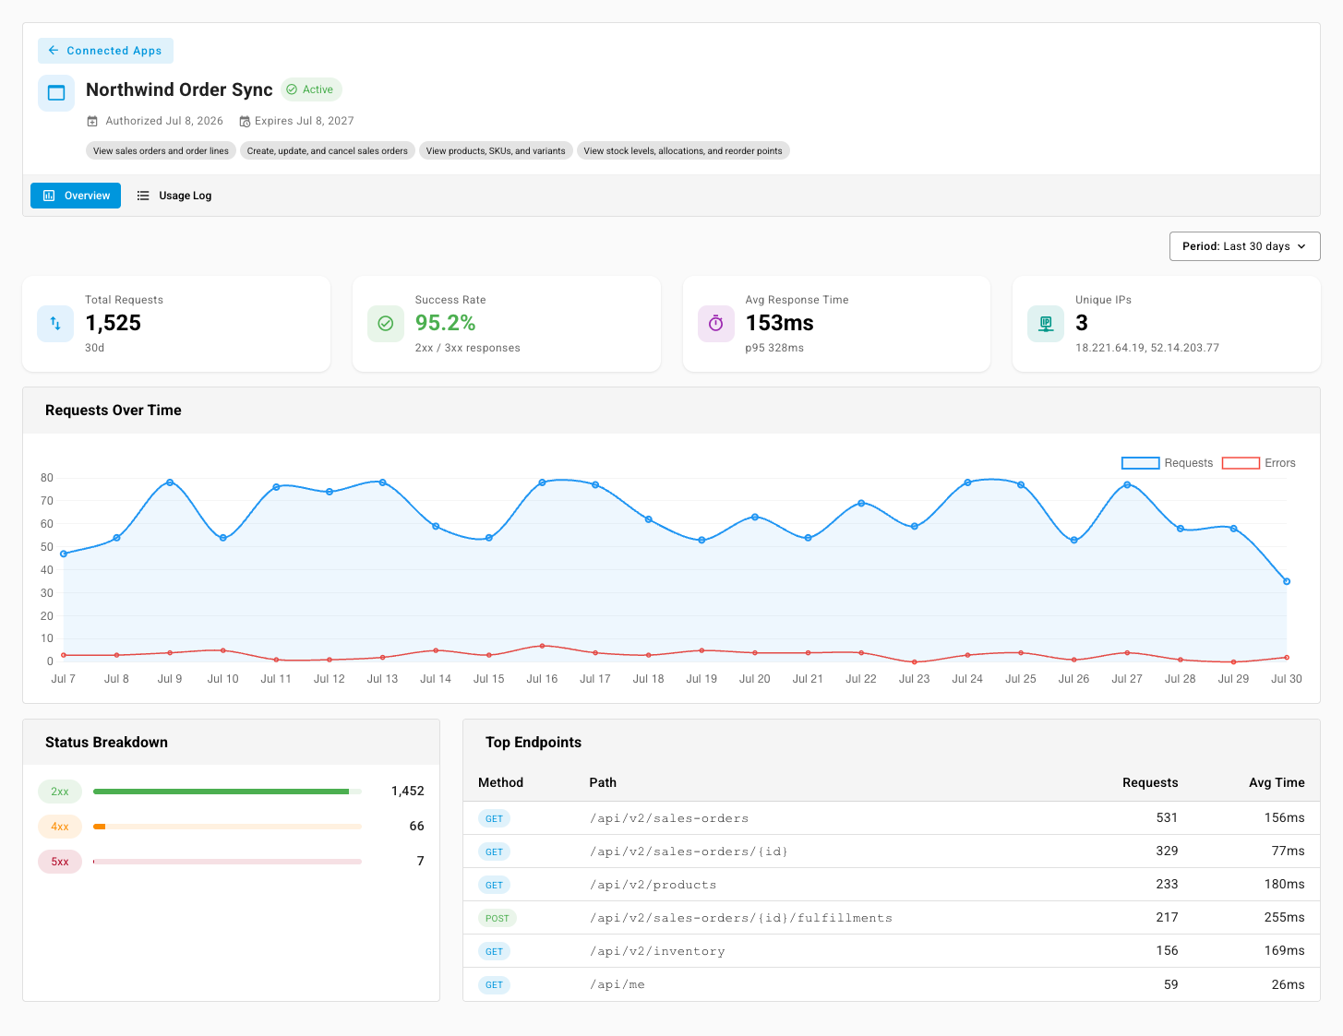Click the IP list 18.221.64.19, 52.14.203.77
This screenshot has height=1036, width=1343.
point(1147,348)
